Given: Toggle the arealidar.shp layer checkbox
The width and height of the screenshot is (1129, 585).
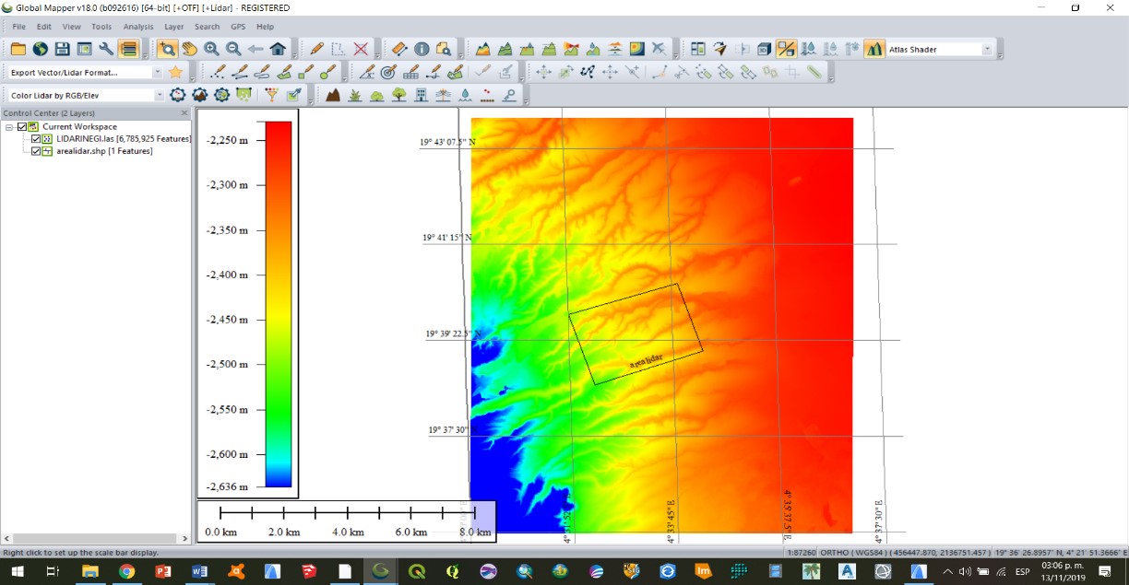Looking at the screenshot, I should click(x=37, y=151).
